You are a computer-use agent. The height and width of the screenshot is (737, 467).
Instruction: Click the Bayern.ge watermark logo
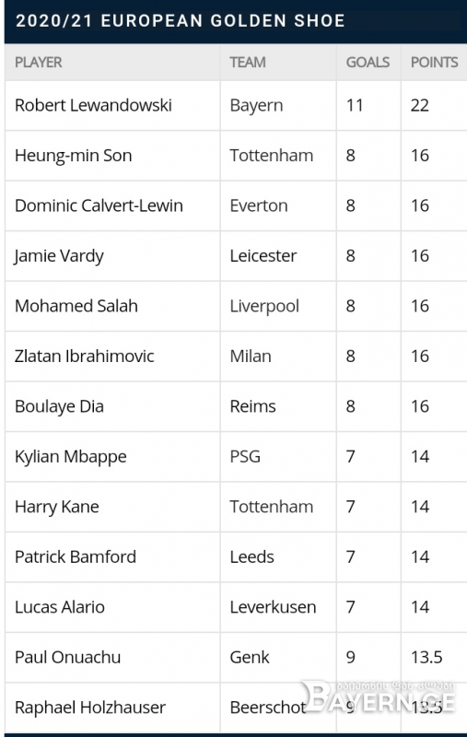click(x=379, y=697)
